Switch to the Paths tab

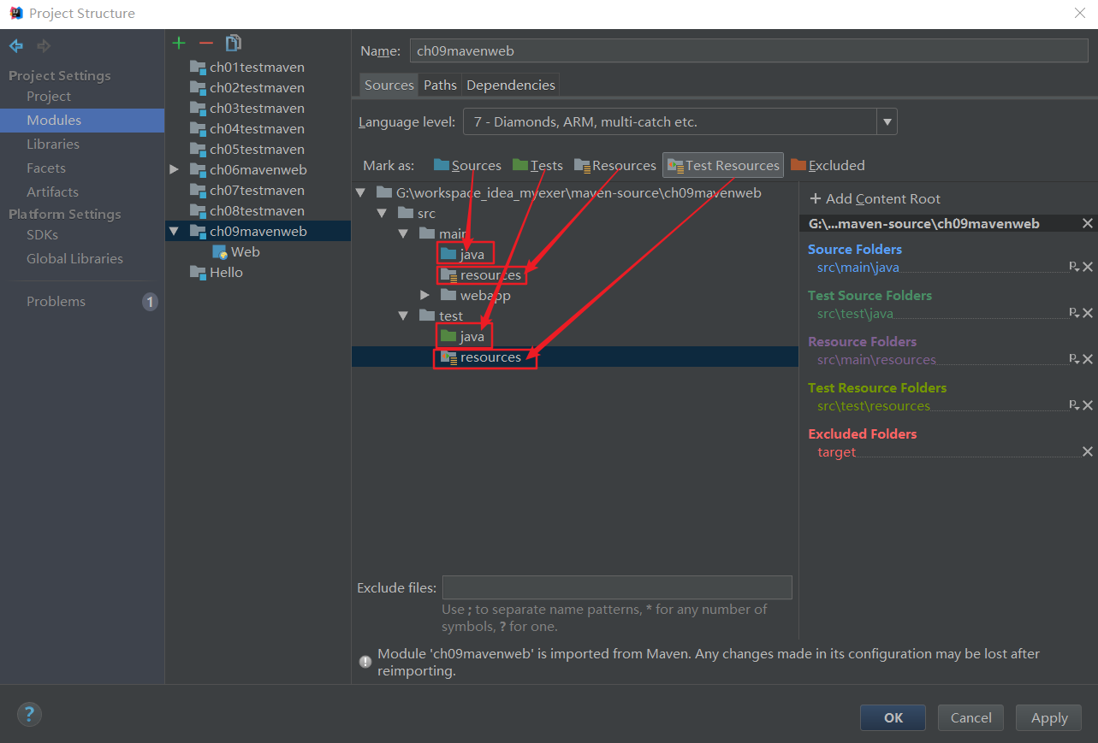[440, 85]
